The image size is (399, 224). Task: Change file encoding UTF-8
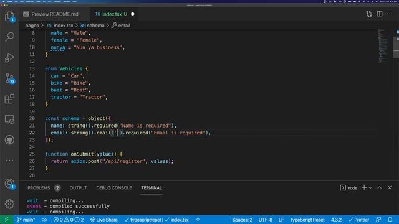click(266, 220)
